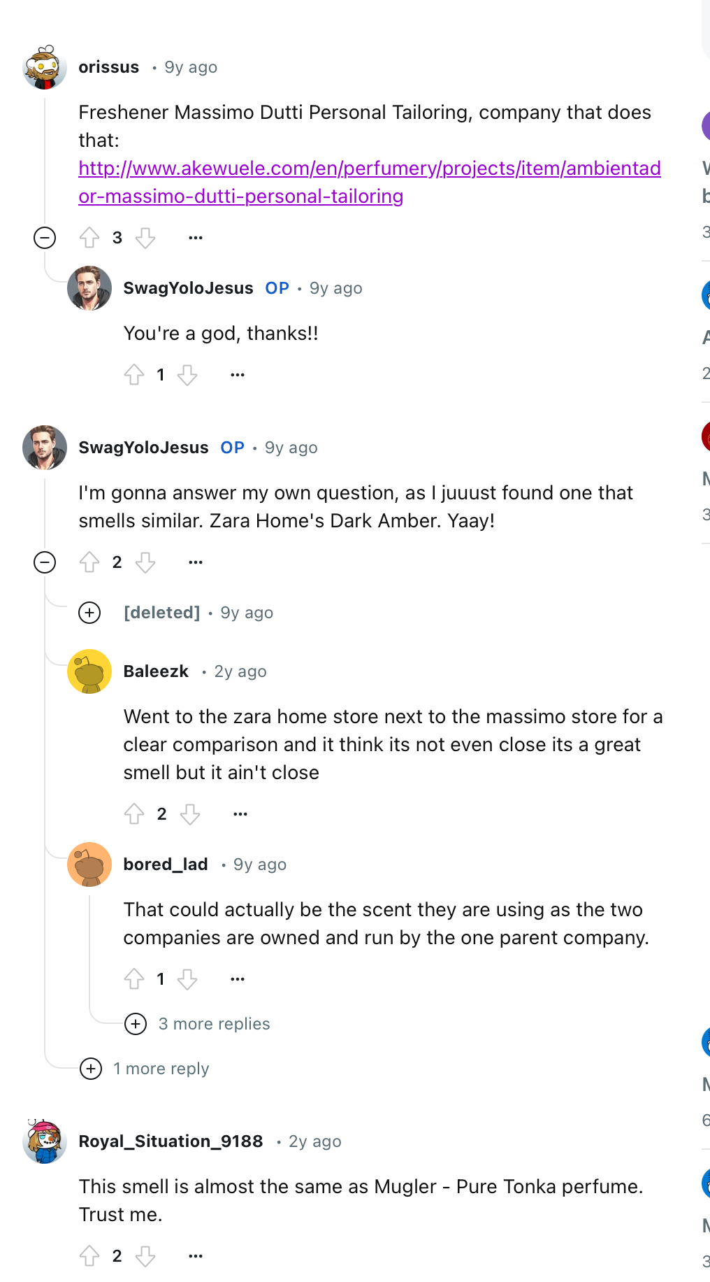Screen dimensions: 710x1282
Task: Click bored_lad's orange avatar
Action: (x=89, y=864)
